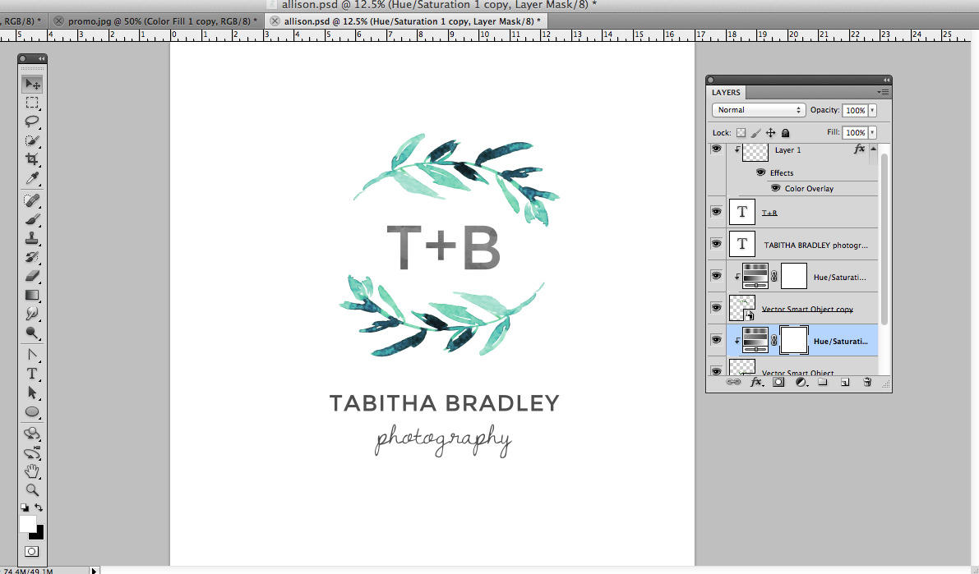Select the Vector Smart Object copy layer
The height and width of the screenshot is (574, 979).
point(802,308)
